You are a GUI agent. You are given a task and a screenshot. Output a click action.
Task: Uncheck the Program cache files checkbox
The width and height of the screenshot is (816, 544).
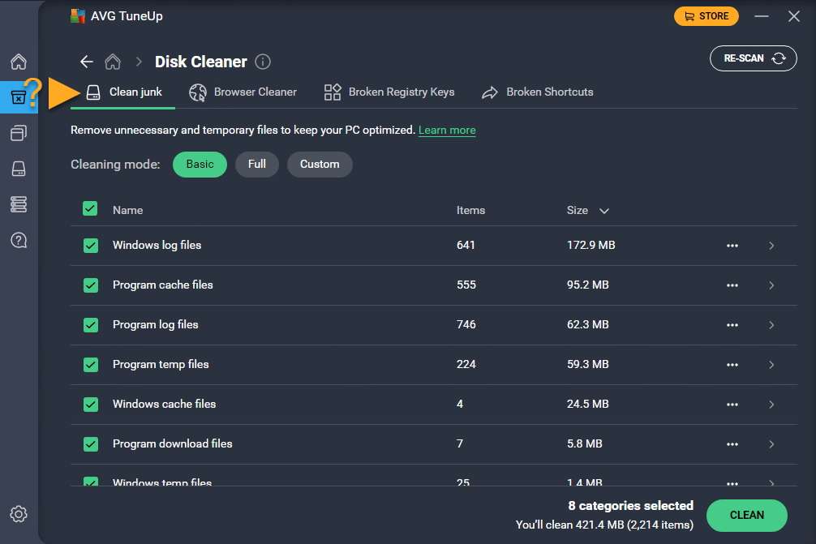[x=91, y=285]
